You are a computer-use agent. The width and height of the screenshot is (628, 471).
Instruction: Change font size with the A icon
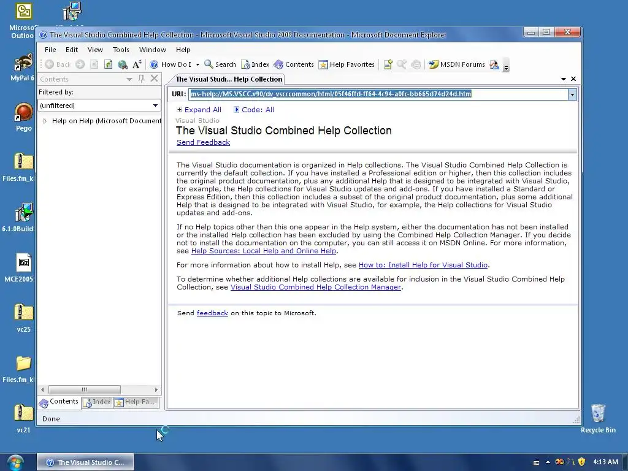click(137, 64)
